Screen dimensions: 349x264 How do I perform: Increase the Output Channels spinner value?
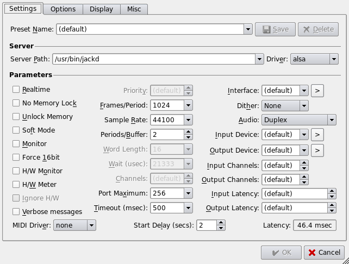pos(304,177)
